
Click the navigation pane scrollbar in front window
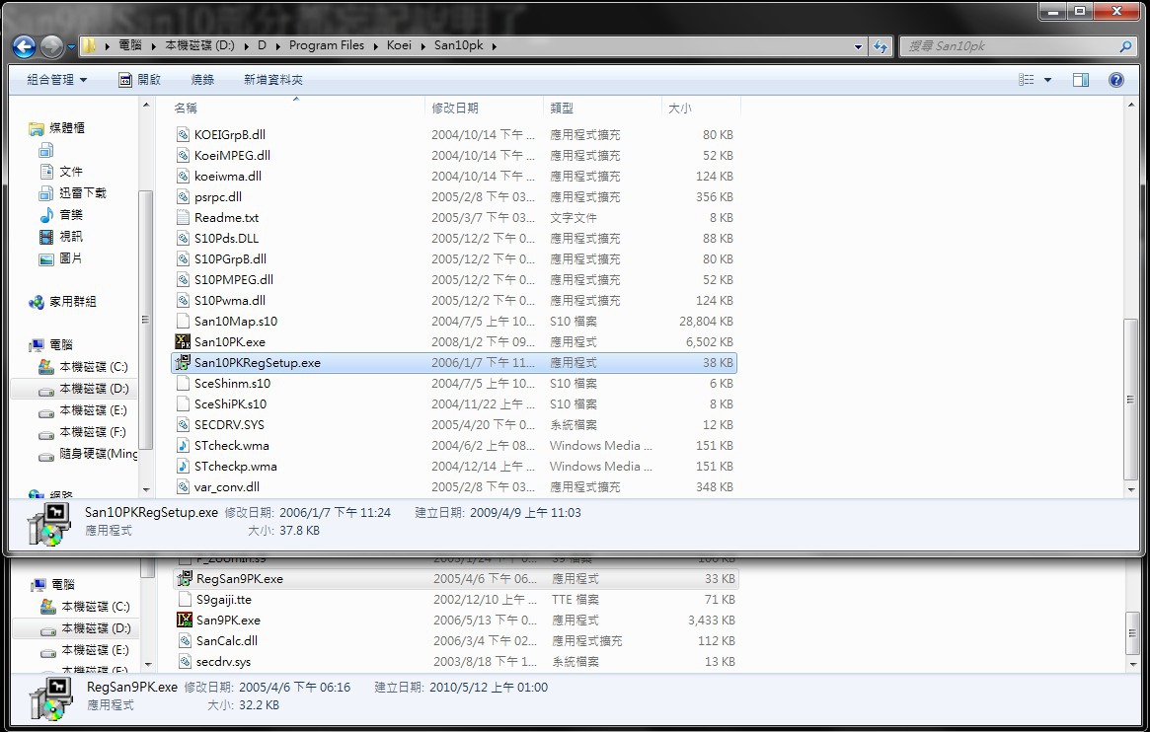145,321
